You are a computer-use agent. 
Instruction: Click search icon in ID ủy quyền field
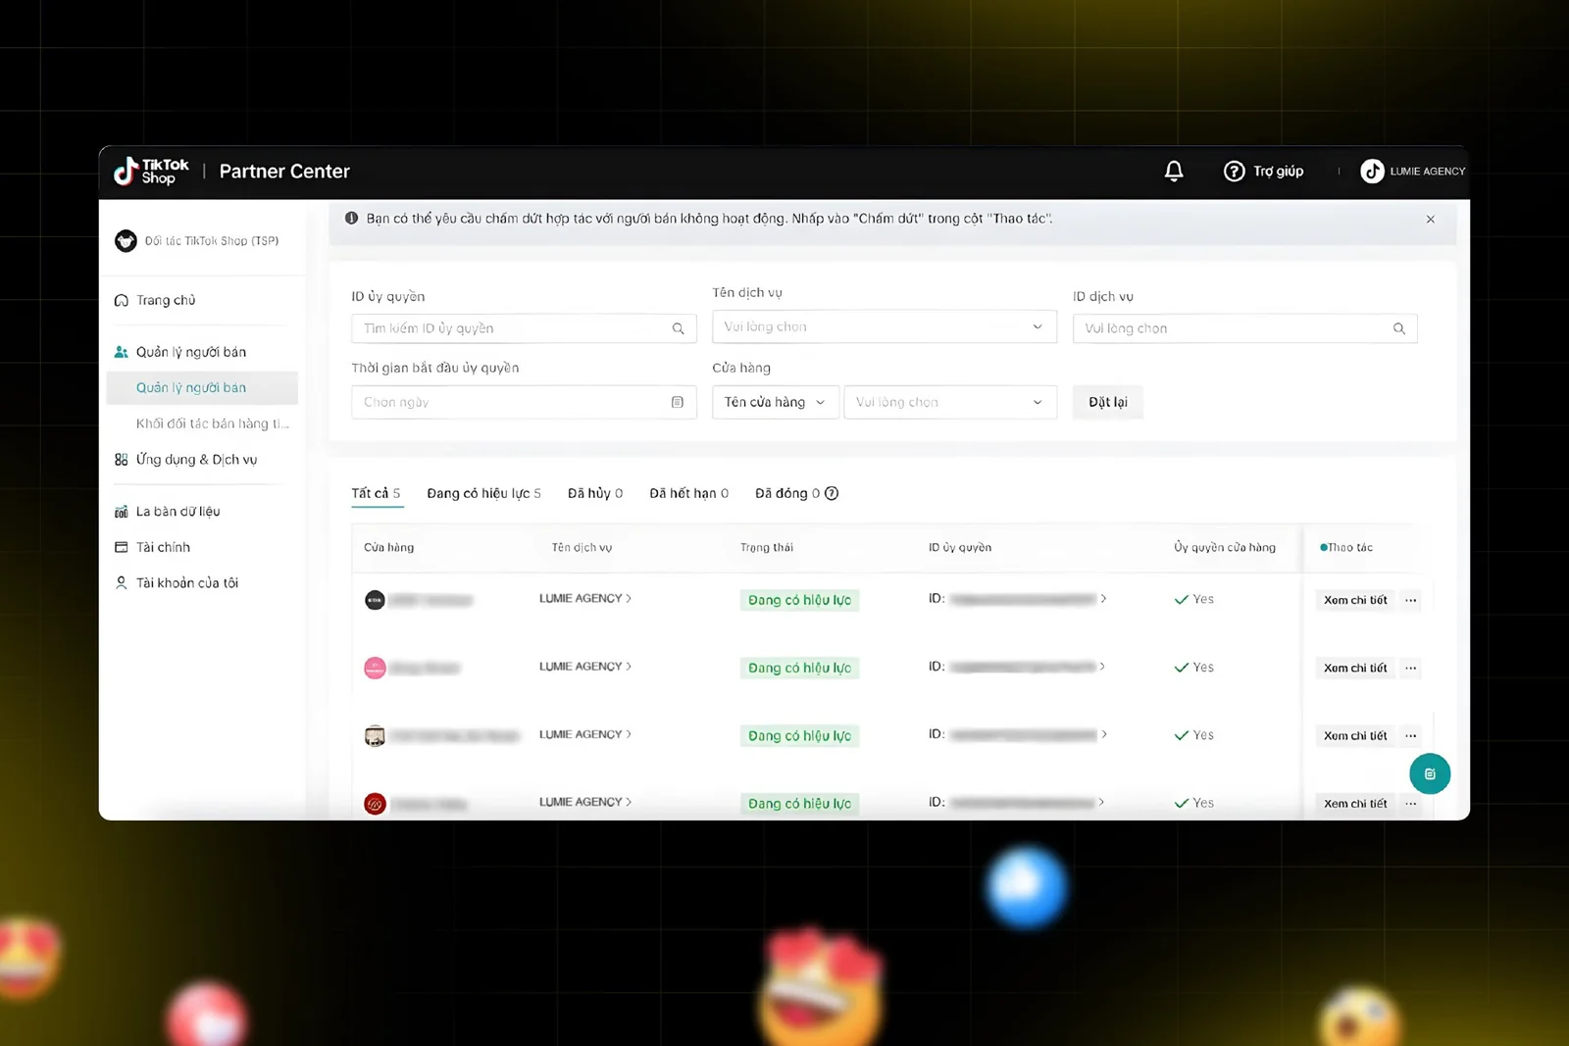click(x=678, y=328)
